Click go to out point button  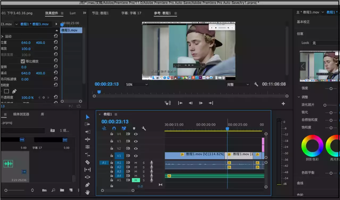coord(211,103)
